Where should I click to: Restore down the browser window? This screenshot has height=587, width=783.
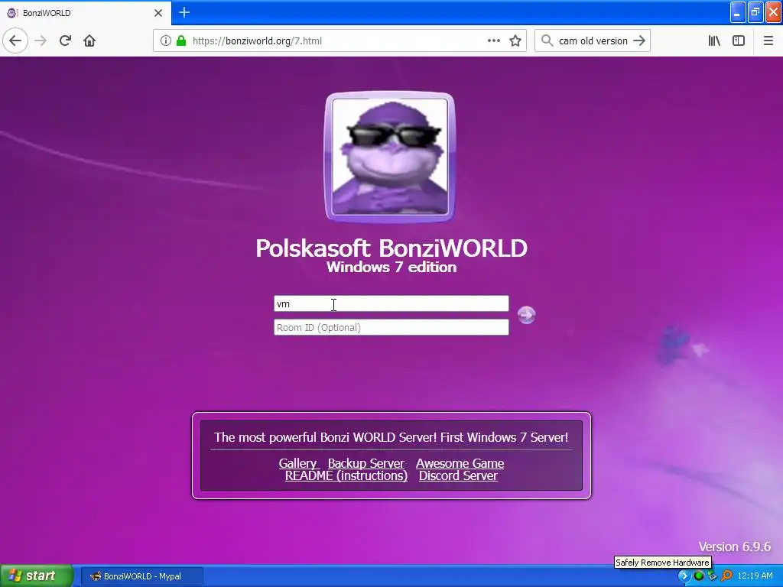pos(755,12)
